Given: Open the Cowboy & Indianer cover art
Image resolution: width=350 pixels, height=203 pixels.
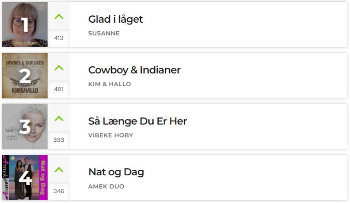Looking at the screenshot, I should 25,76.
